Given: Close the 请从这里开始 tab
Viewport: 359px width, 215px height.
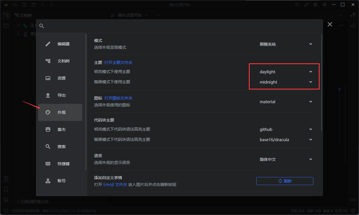Looking at the screenshot, I should tap(147, 15).
